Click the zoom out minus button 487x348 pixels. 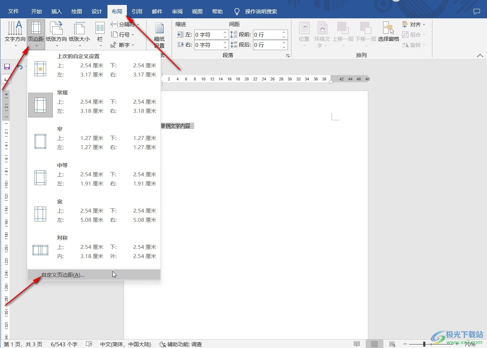coord(405,344)
